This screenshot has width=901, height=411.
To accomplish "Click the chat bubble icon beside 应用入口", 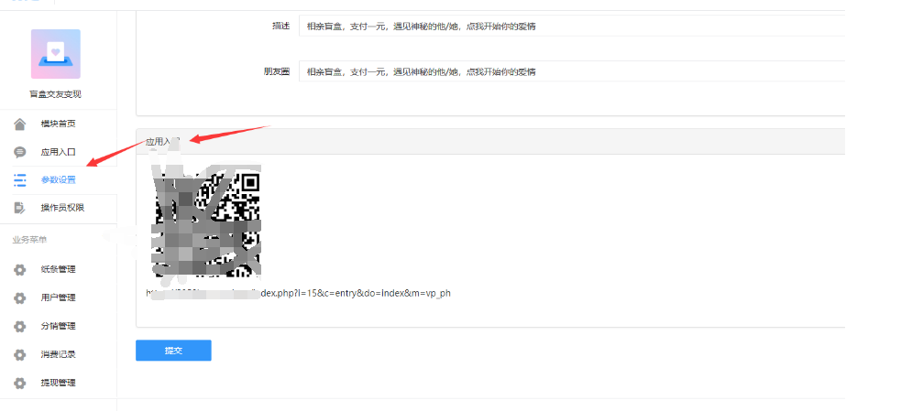I will [19, 152].
